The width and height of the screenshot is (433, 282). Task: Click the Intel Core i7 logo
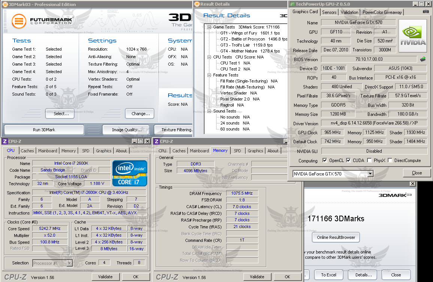tap(130, 173)
